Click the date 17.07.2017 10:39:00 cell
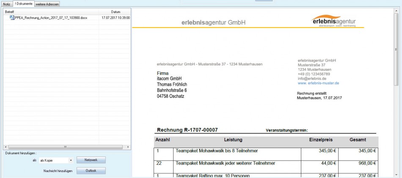Screen dimensions: 402x178 (115, 18)
